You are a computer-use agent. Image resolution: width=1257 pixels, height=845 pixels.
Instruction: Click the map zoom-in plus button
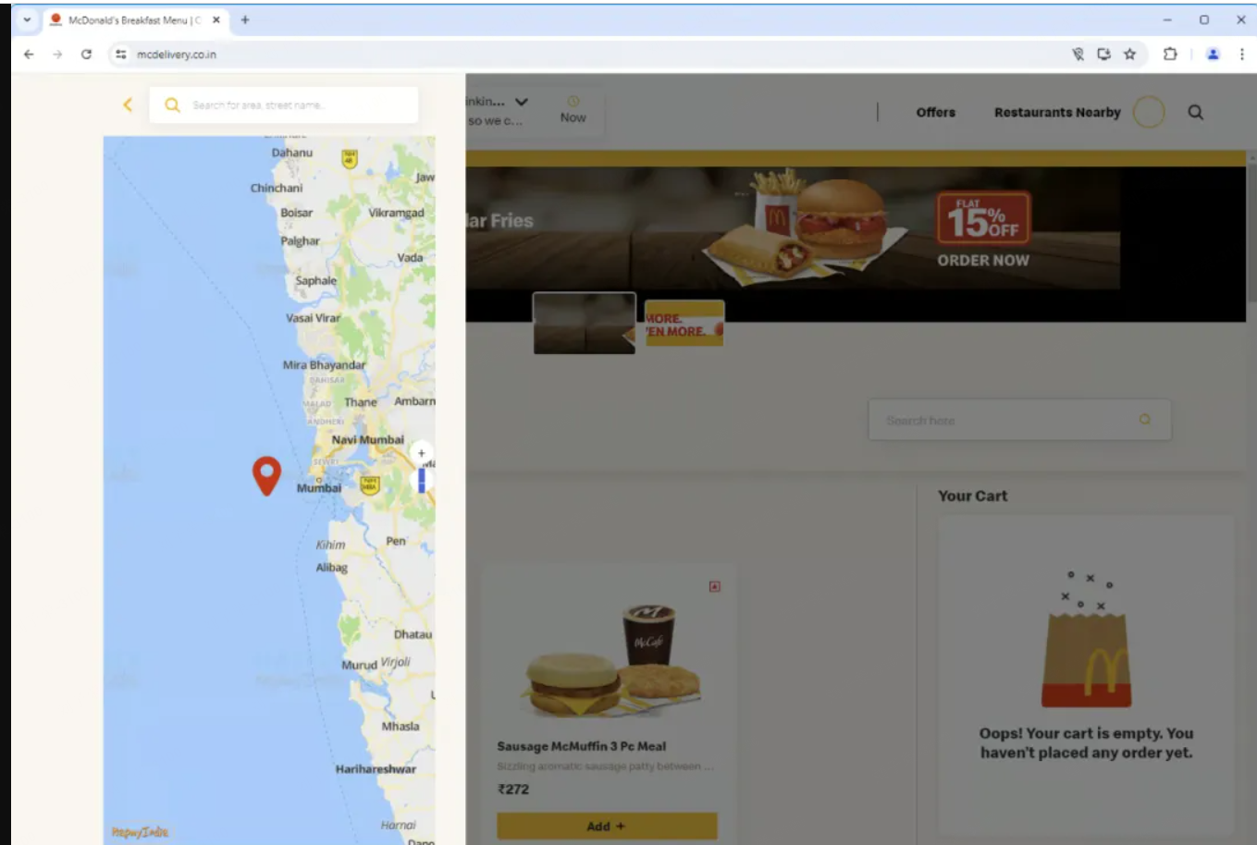(421, 453)
